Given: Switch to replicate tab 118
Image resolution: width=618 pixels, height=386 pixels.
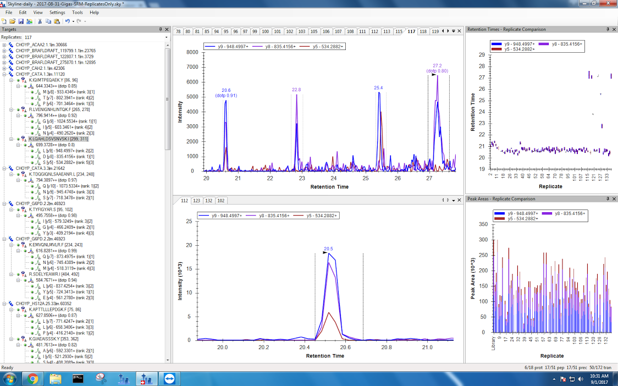Looking at the screenshot, I should tap(423, 31).
